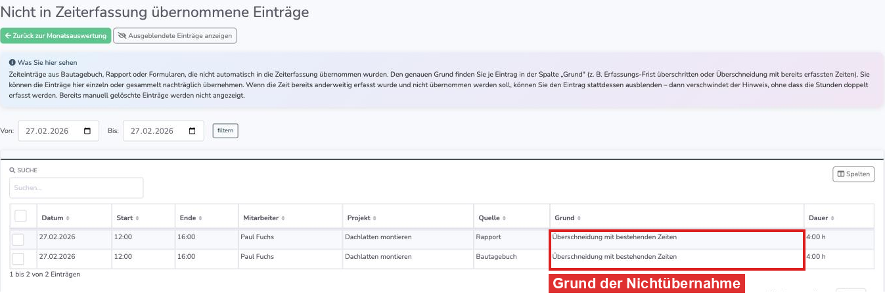Select the Bautagebuch row checkbox

pyautogui.click(x=18, y=258)
